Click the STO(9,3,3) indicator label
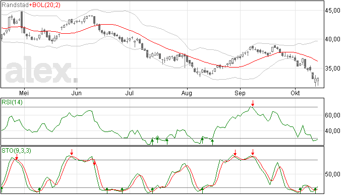 point(16,151)
